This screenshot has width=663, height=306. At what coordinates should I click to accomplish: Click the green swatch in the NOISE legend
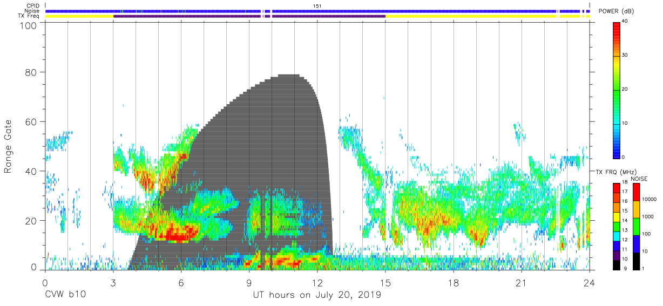tap(637, 226)
